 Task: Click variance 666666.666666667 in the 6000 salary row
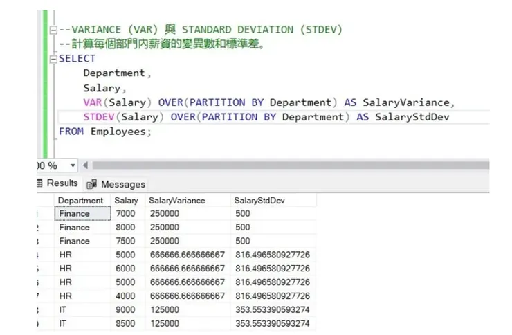click(x=188, y=269)
